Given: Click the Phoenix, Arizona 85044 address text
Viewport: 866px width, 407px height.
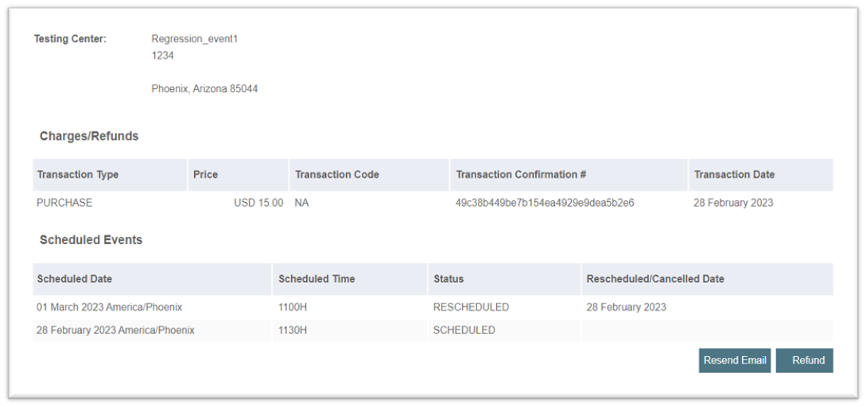Looking at the screenshot, I should click(x=204, y=89).
